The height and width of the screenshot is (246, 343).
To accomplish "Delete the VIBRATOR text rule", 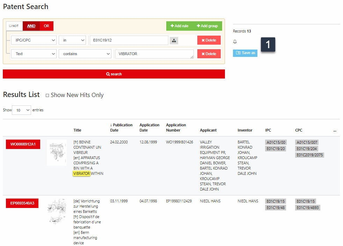I will [209, 54].
